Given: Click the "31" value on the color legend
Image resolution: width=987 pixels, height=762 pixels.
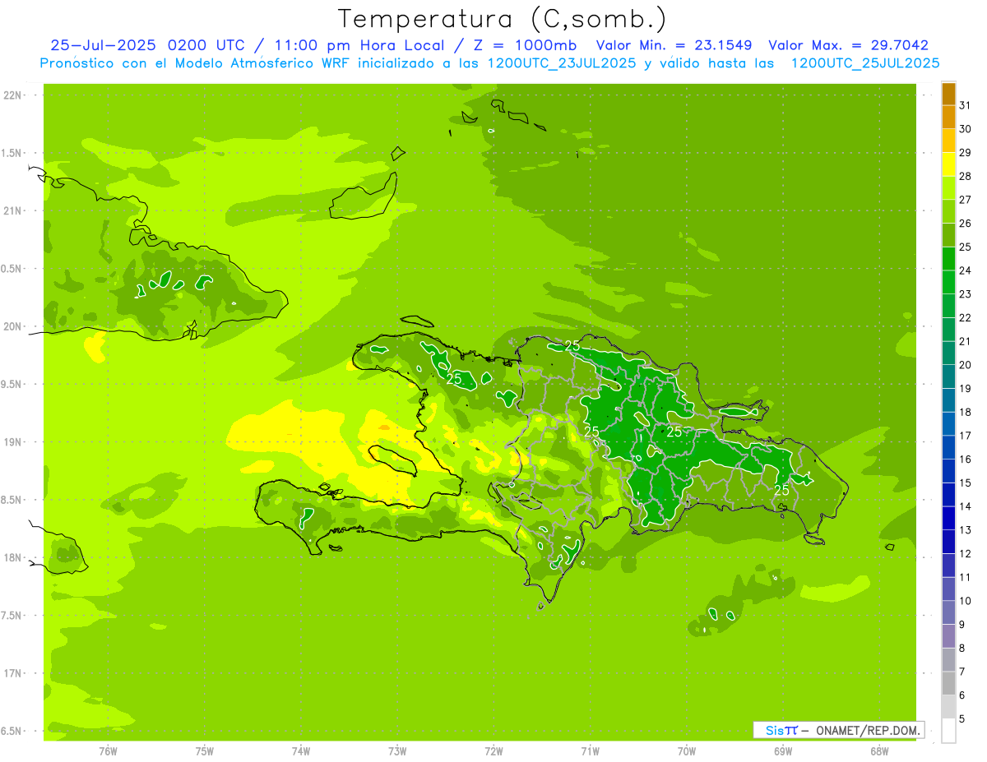Looking at the screenshot, I should coord(966,106).
